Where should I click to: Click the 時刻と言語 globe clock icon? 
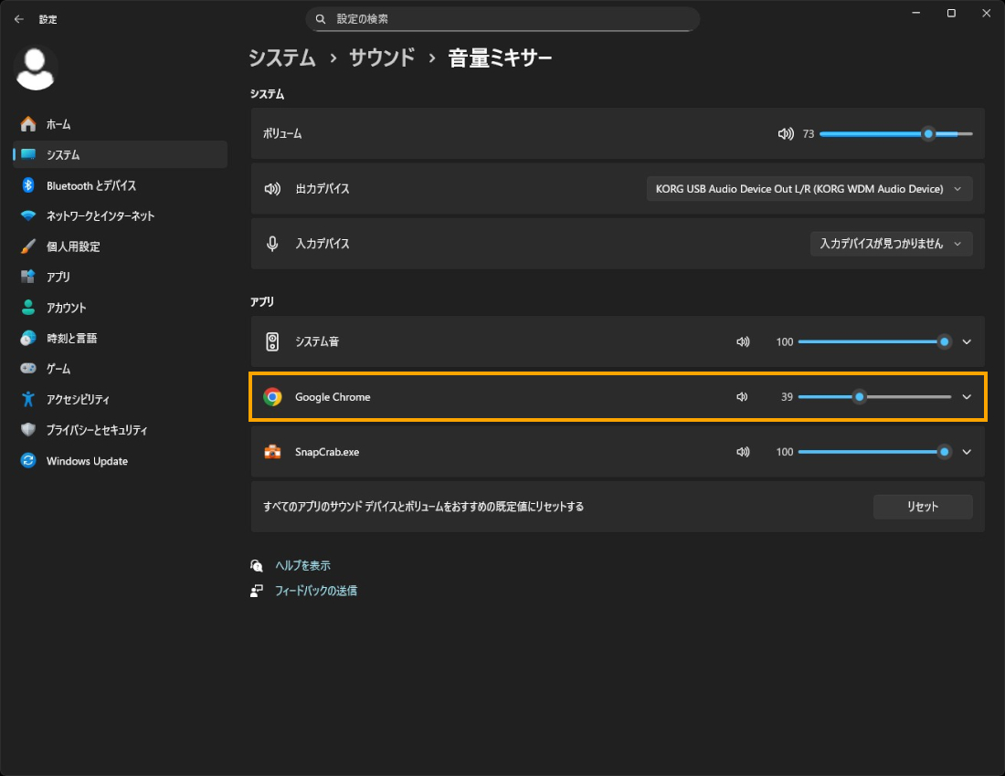point(28,338)
